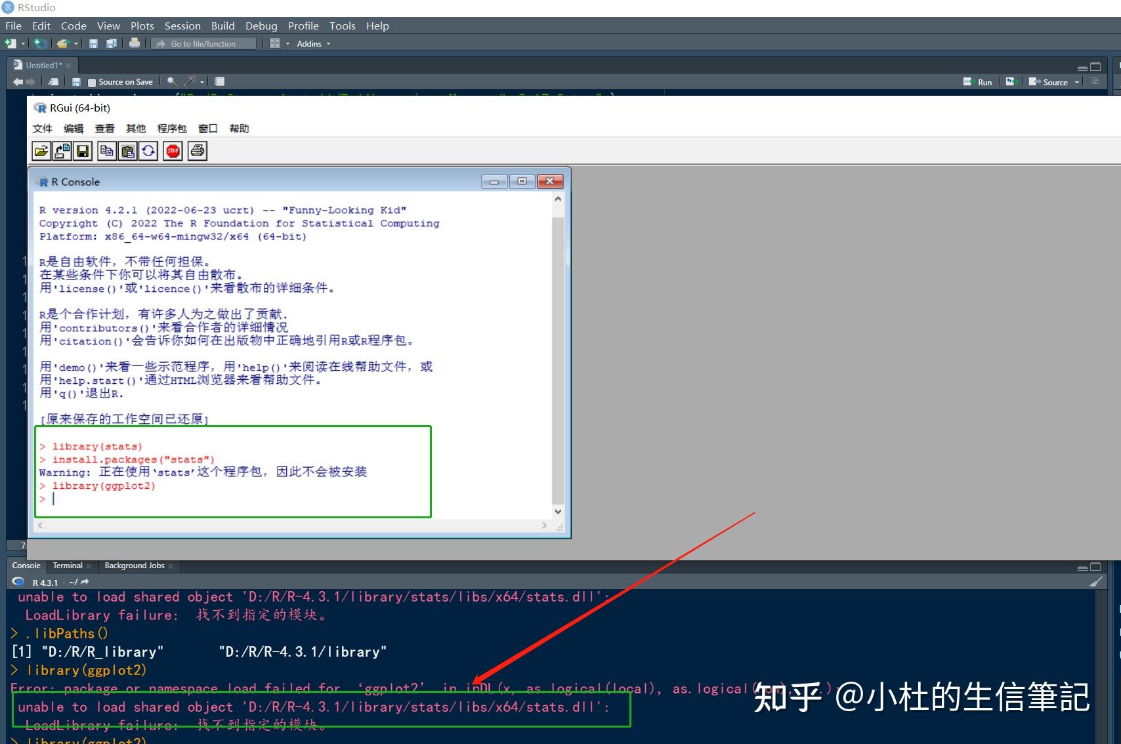Save workspace in RGui toolbar
Screen dimensions: 1121x744
[83, 151]
